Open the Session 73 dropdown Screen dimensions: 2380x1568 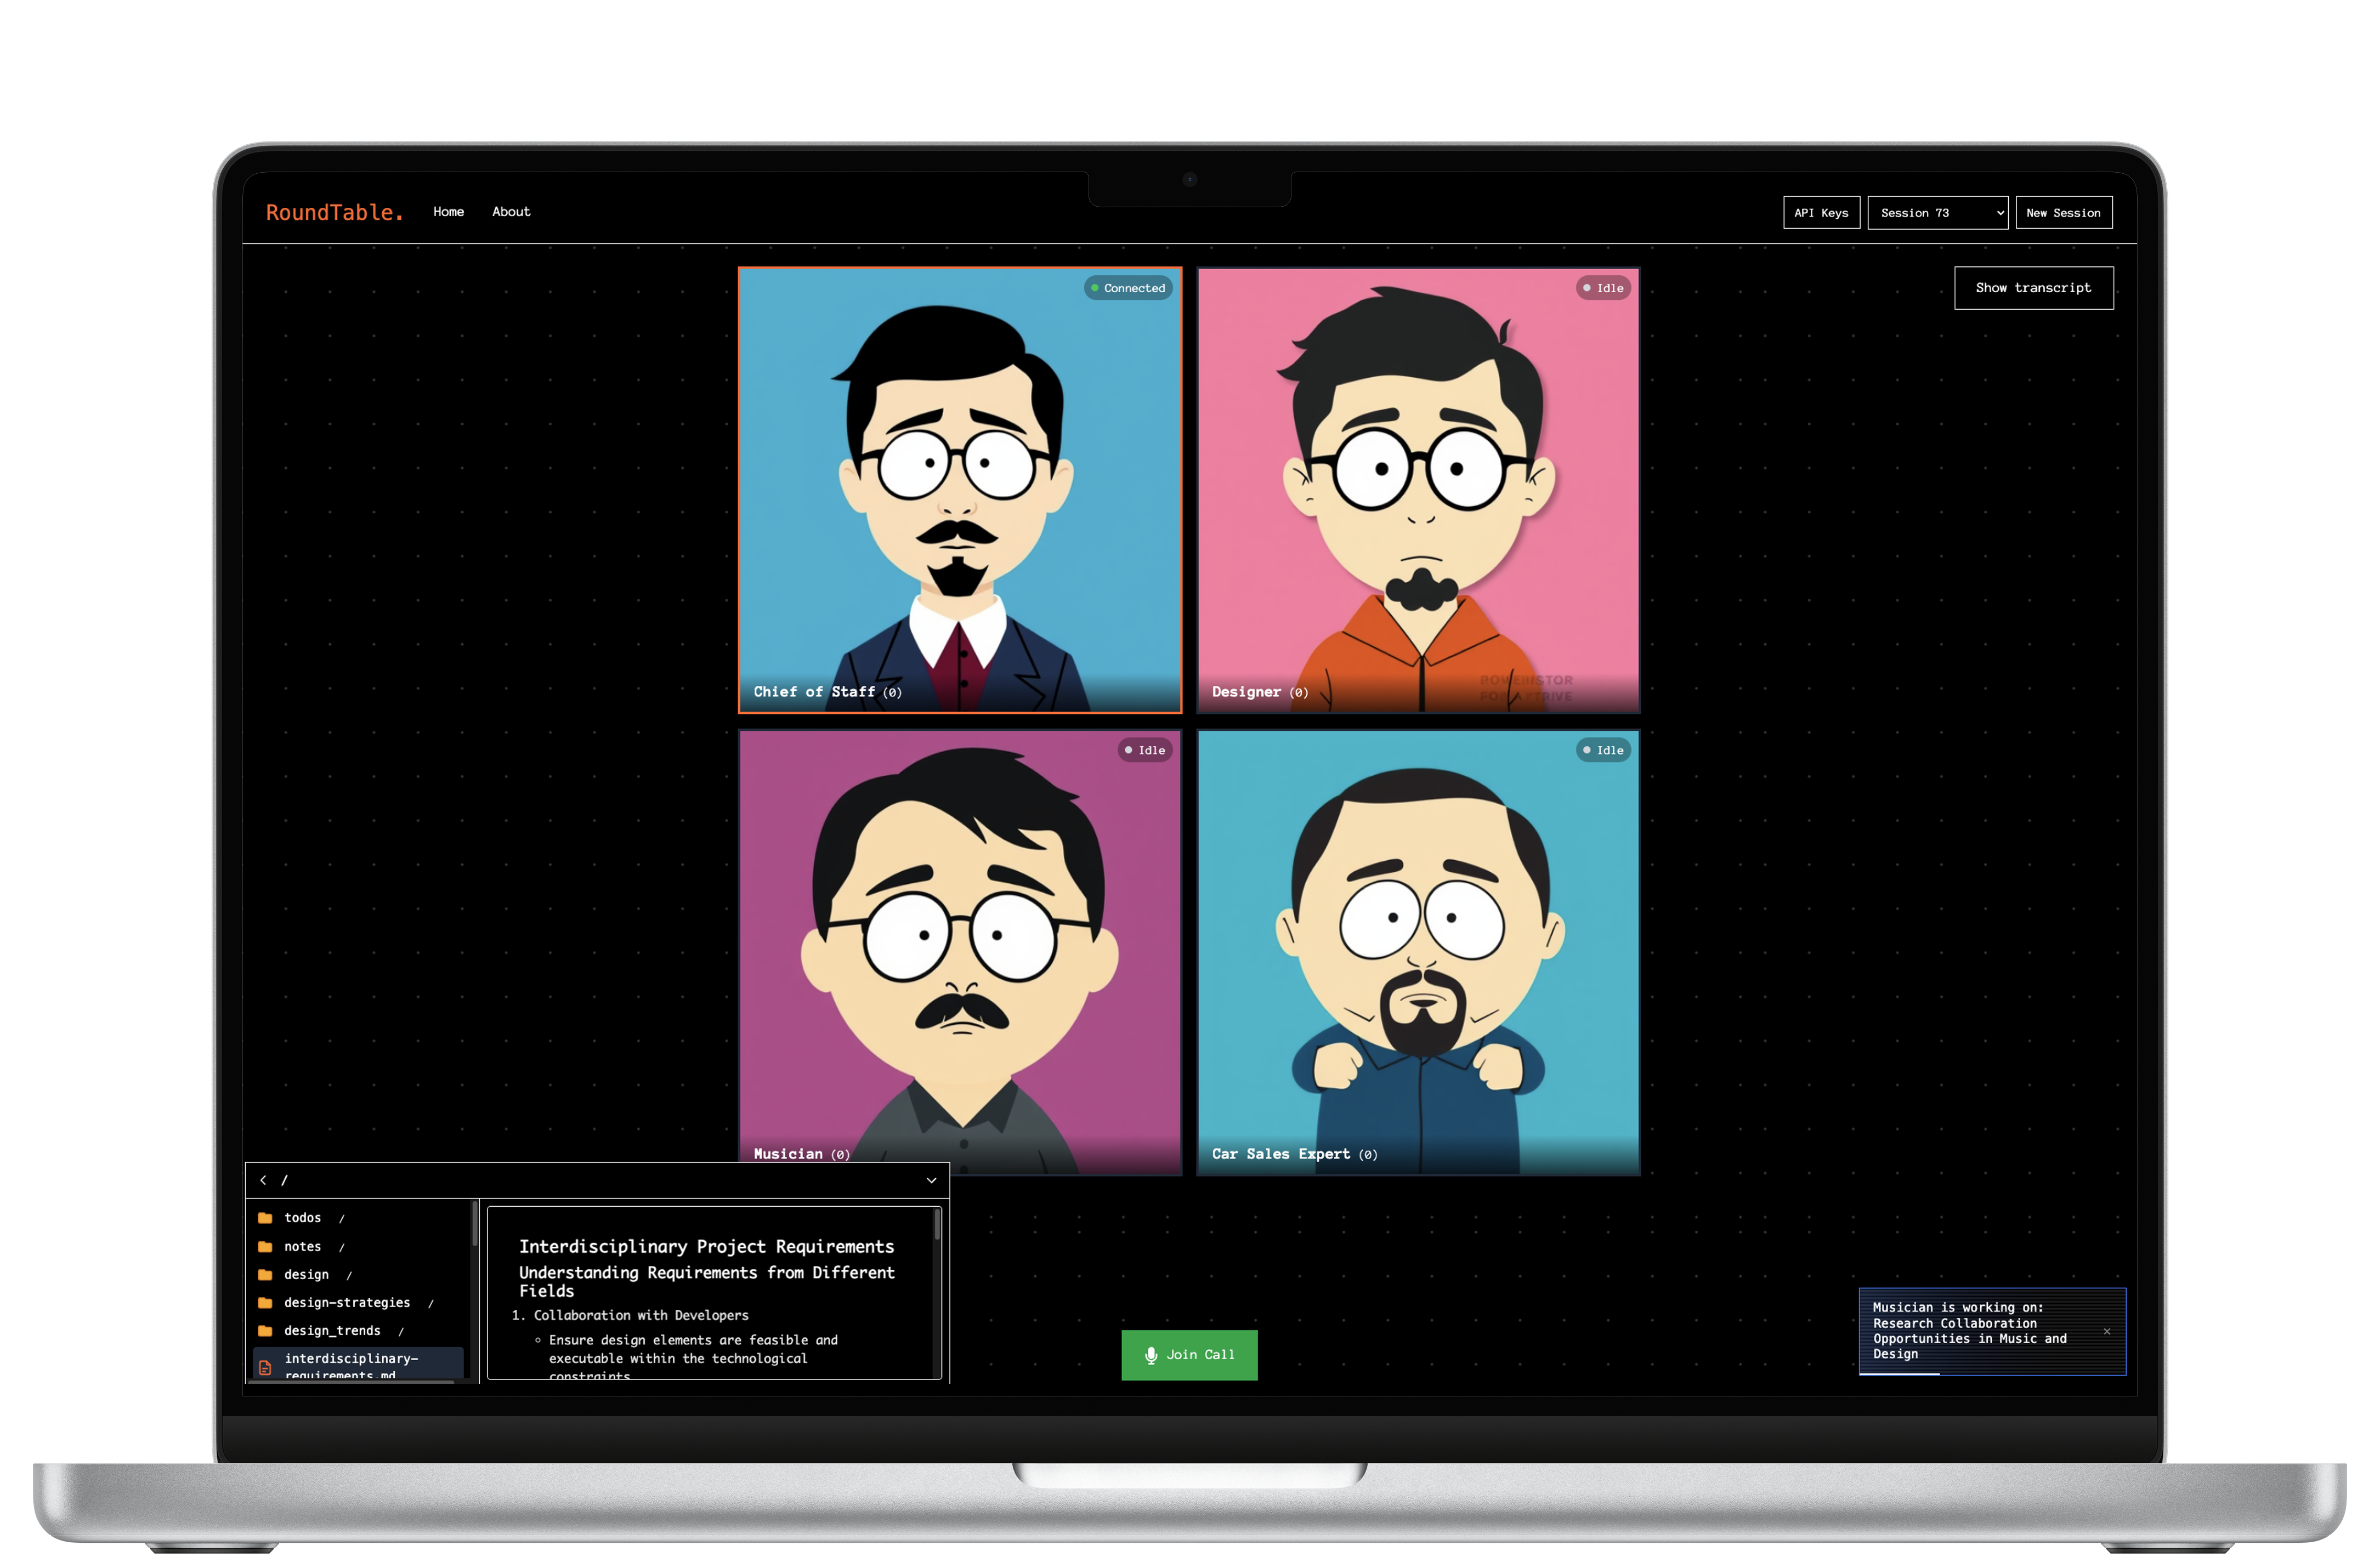pyautogui.click(x=1937, y=213)
